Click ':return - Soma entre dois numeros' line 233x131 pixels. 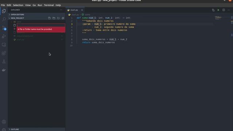point(104,30)
